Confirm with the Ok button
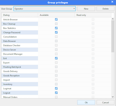 pyautogui.click(x=86, y=103)
